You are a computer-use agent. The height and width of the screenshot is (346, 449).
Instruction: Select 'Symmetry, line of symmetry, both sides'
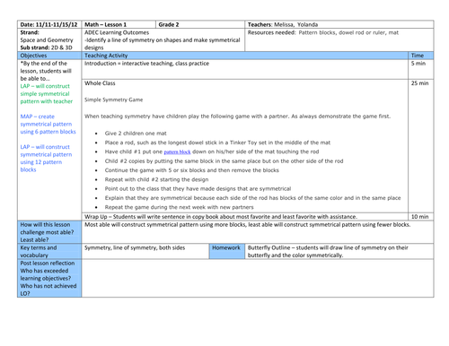tap(135, 247)
